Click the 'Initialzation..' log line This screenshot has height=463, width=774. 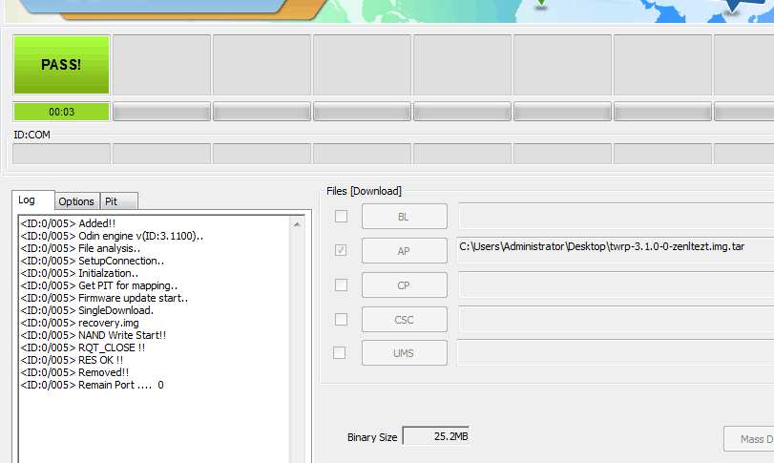[x=79, y=273]
